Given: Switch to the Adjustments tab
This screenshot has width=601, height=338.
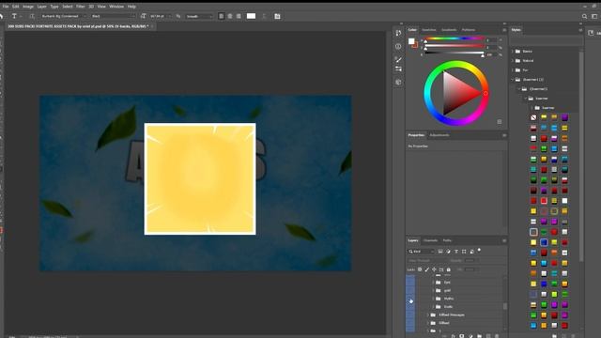Looking at the screenshot, I should point(439,135).
